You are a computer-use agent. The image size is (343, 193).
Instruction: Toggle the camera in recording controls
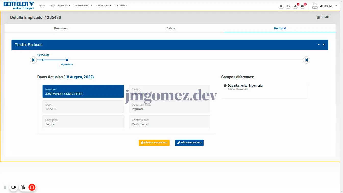14,187
